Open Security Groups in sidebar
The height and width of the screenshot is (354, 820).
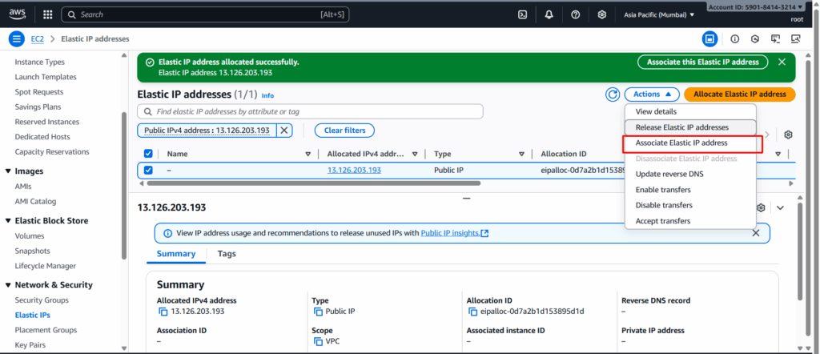pos(42,300)
